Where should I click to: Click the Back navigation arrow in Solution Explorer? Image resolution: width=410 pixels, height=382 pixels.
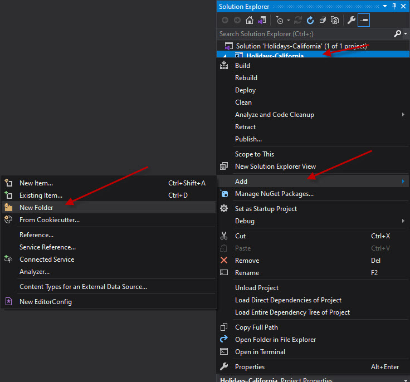(225, 20)
